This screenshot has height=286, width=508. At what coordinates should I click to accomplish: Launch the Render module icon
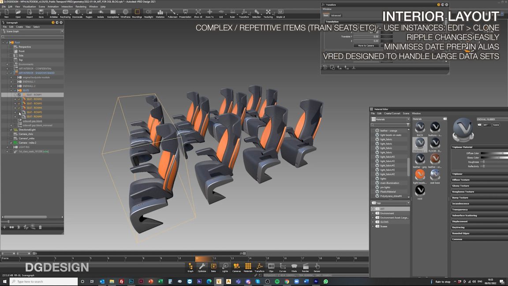coord(306,267)
